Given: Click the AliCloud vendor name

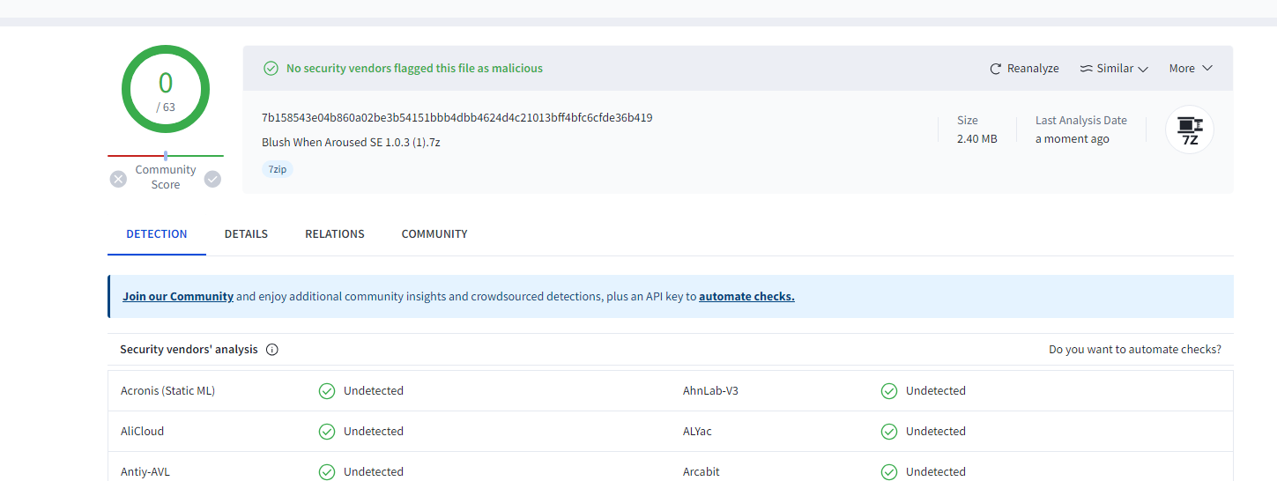Looking at the screenshot, I should coord(142,432).
